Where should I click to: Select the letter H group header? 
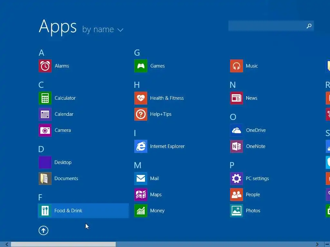[137, 85]
